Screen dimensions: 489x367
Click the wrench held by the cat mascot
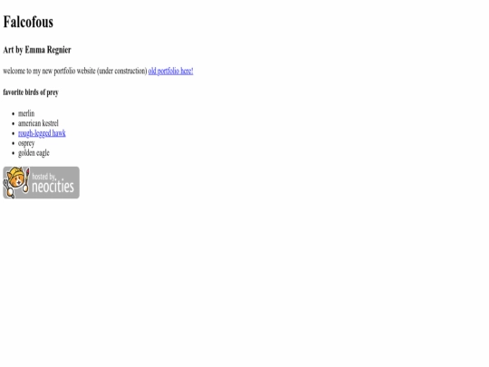click(x=8, y=188)
